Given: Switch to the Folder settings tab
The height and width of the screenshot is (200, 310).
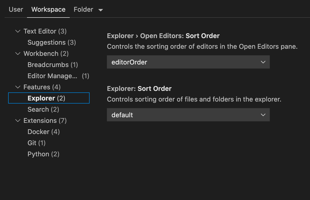Looking at the screenshot, I should (x=83, y=9).
